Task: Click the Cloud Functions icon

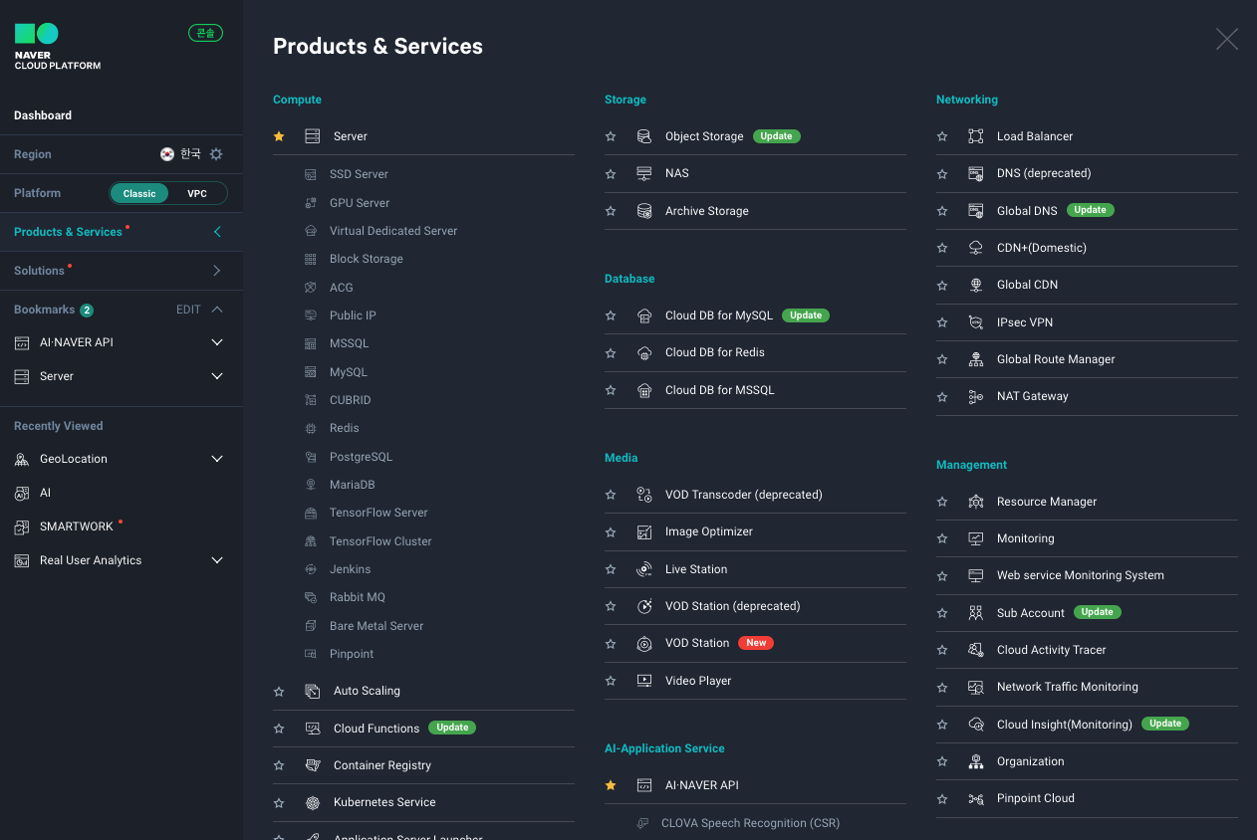Action: [313, 729]
